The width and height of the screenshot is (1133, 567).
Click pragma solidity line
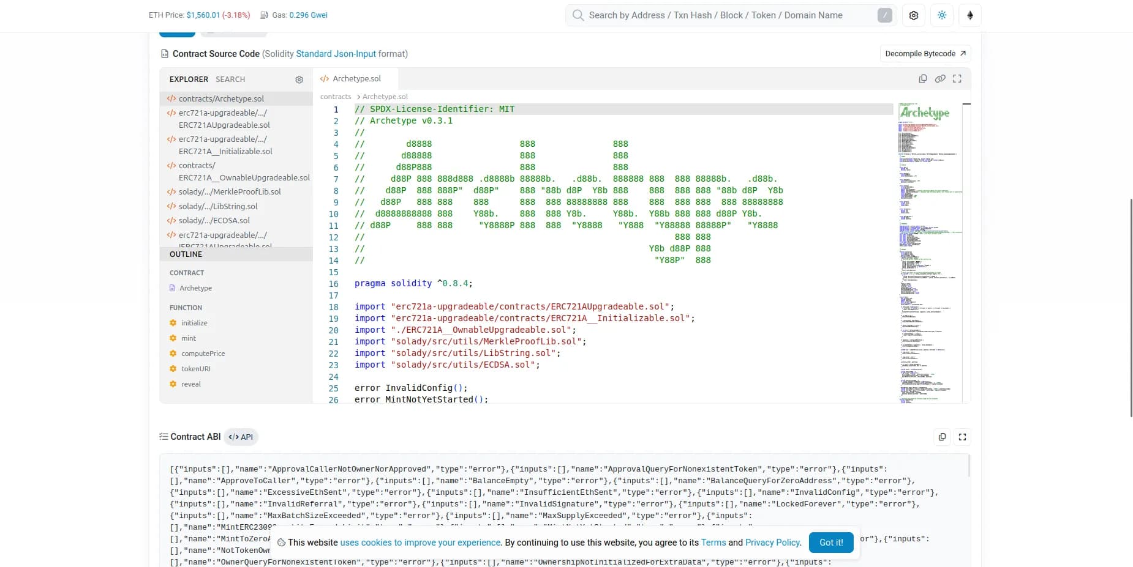(x=413, y=284)
